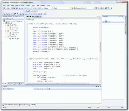This screenshot has width=129, height=111.
Task: Click the Paste icon in the toolbar
Action: (25, 8)
